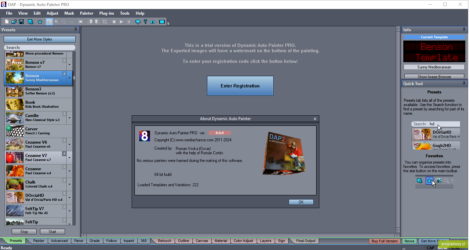Screen dimensions: 470x250
Task: Click the Buy Full Version button
Action: (384, 241)
